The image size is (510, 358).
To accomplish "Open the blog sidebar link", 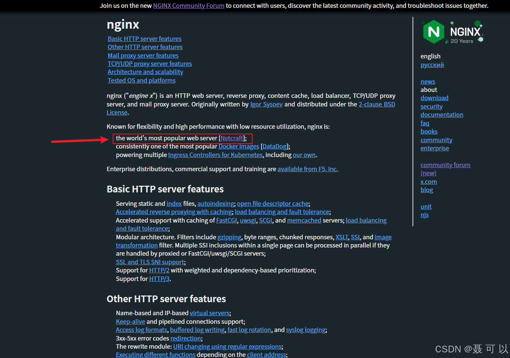I will click(x=427, y=190).
